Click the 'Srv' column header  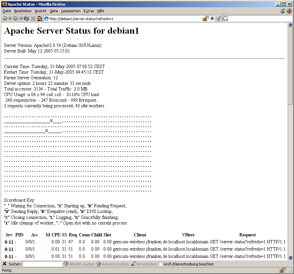point(9,235)
